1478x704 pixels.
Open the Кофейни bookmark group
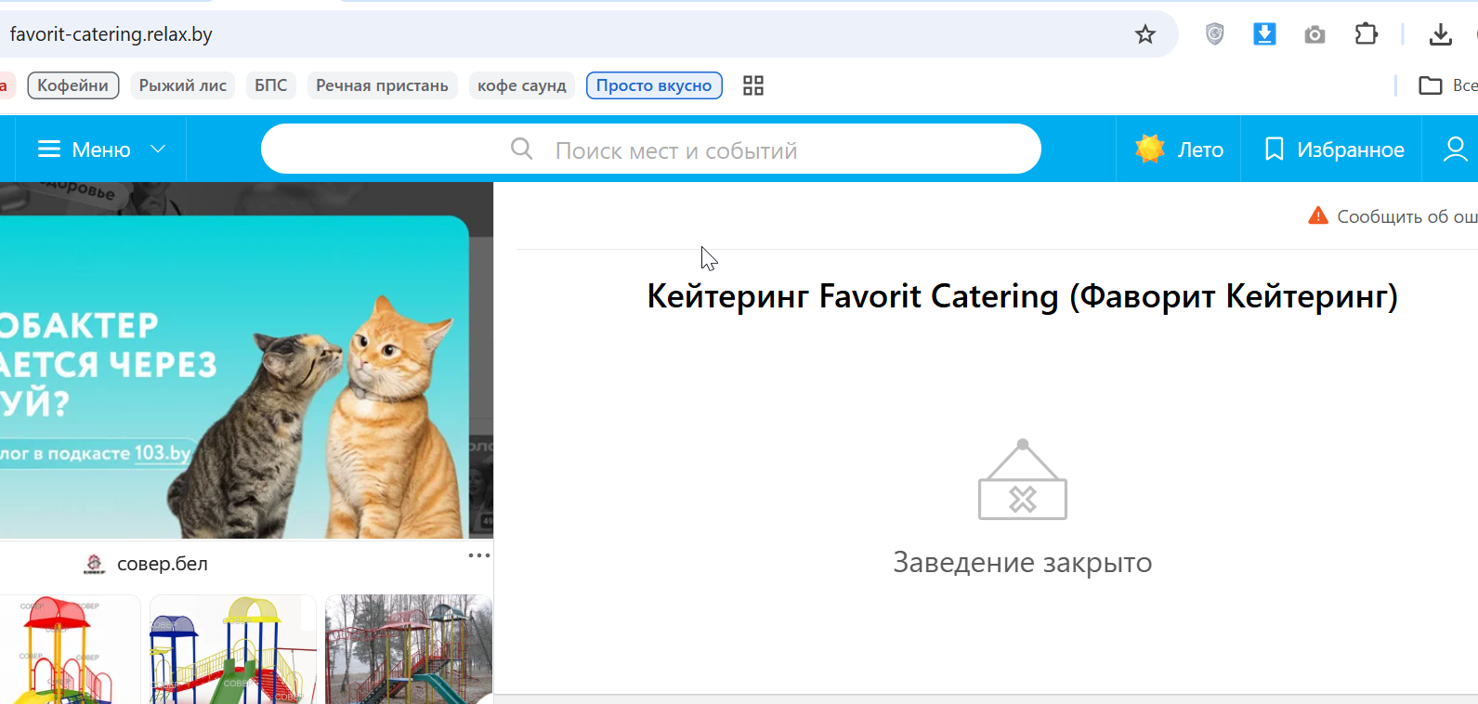point(73,85)
